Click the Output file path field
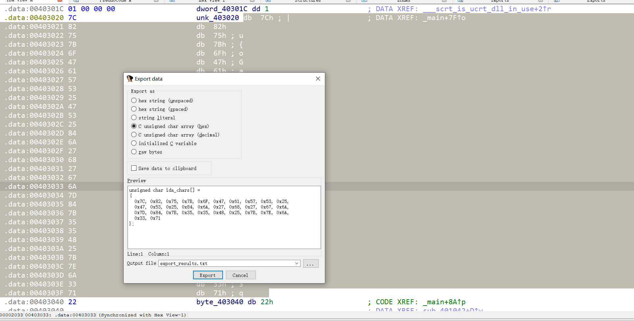The height and width of the screenshot is (321, 634). 226,263
